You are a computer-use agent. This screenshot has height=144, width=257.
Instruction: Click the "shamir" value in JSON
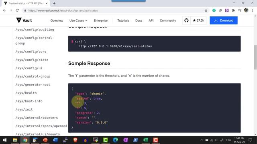click(97, 94)
